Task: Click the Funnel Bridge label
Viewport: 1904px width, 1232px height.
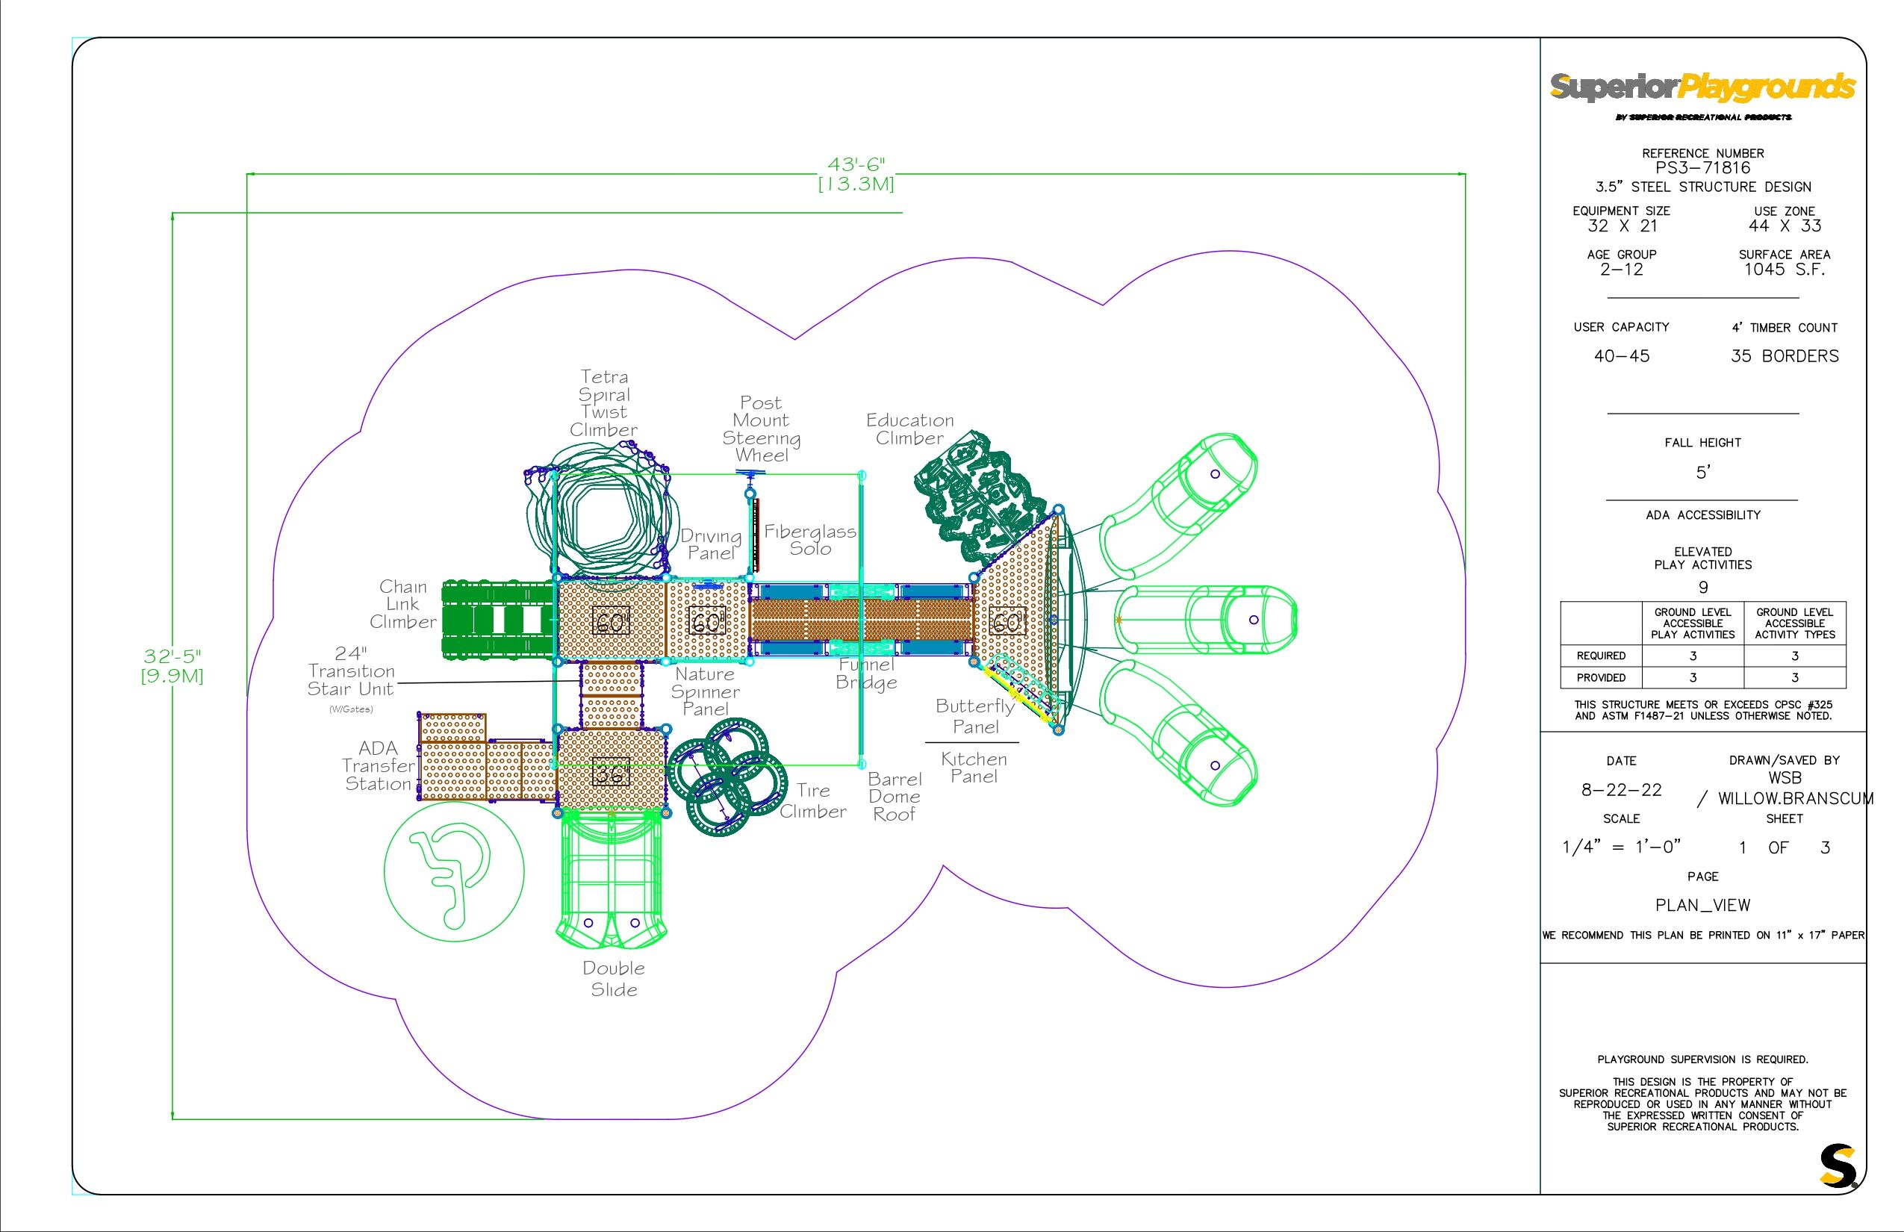Action: (x=866, y=673)
